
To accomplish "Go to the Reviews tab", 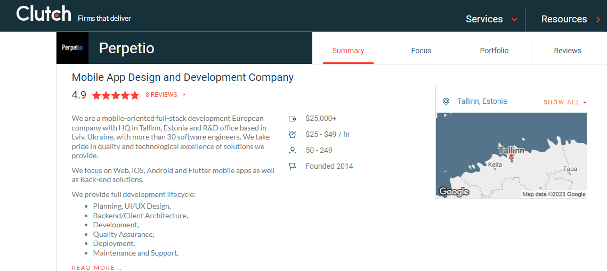I will pos(568,51).
